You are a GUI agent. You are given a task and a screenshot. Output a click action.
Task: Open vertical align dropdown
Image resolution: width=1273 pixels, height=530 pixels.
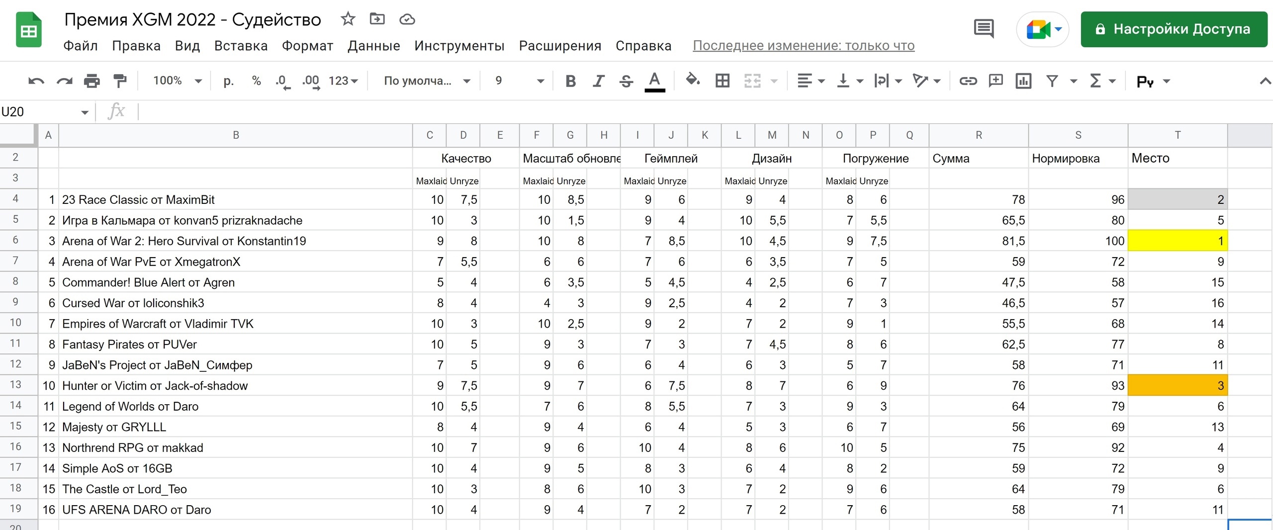coord(849,81)
